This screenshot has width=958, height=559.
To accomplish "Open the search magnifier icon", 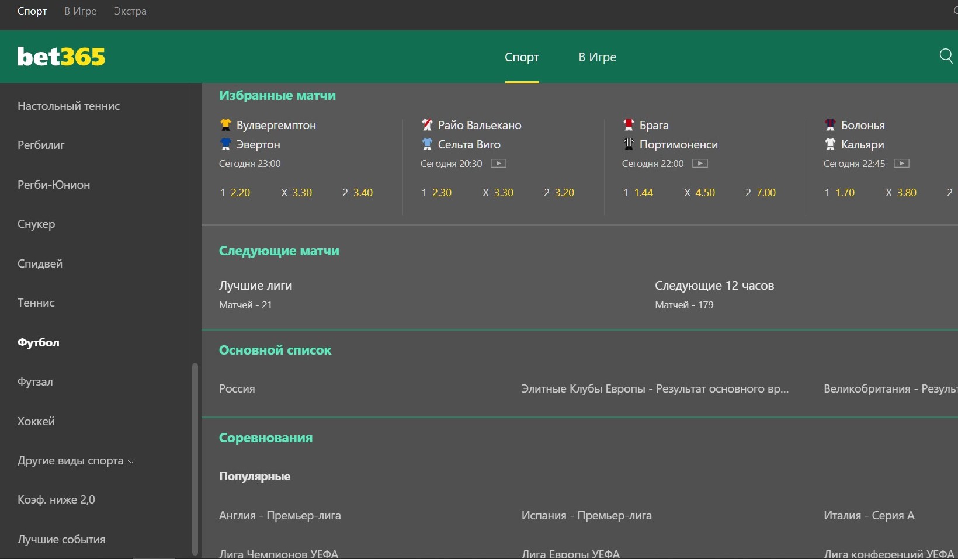I will pyautogui.click(x=946, y=56).
